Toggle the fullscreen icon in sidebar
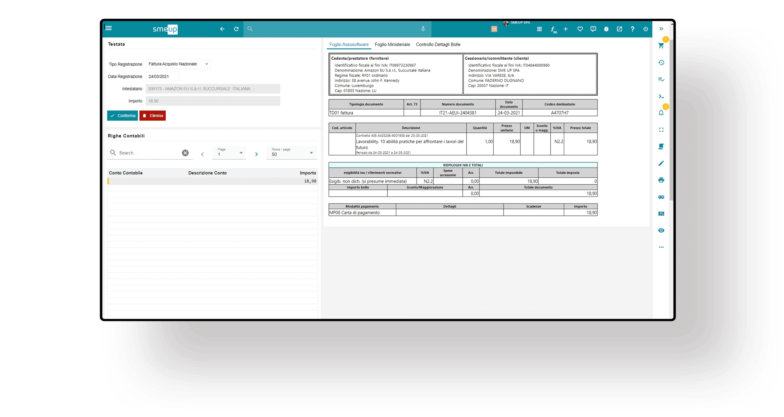 (661, 130)
